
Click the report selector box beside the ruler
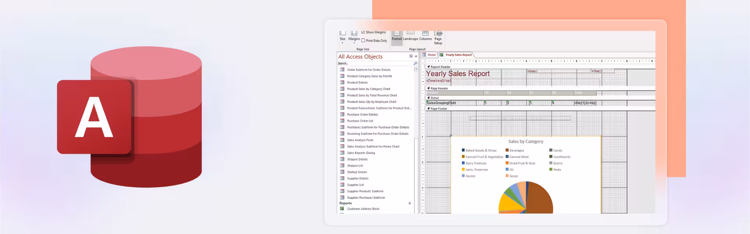[423, 61]
